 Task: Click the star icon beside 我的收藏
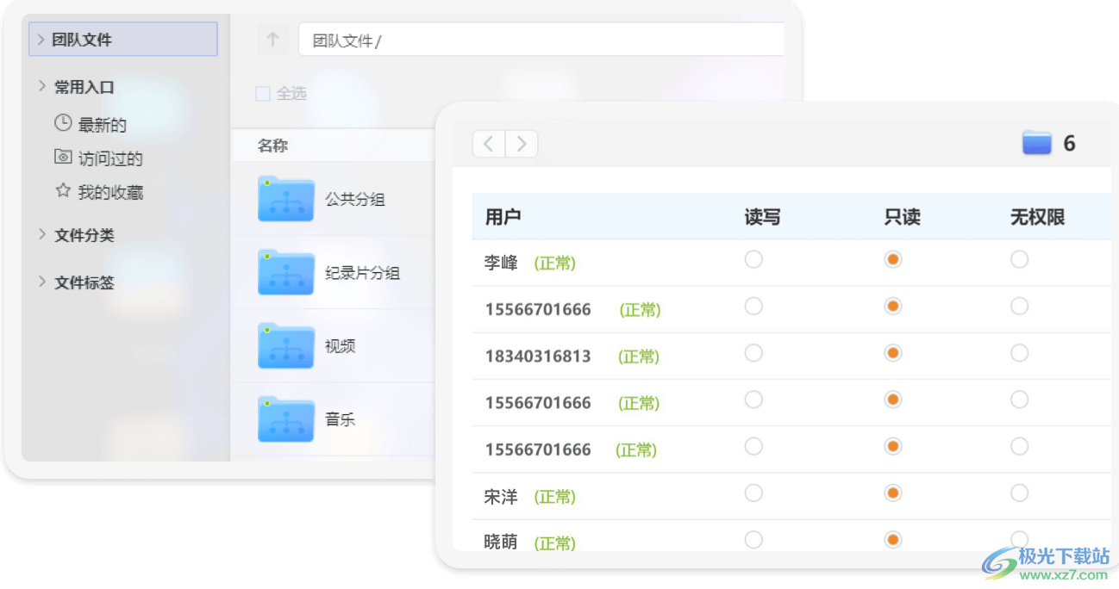64,192
